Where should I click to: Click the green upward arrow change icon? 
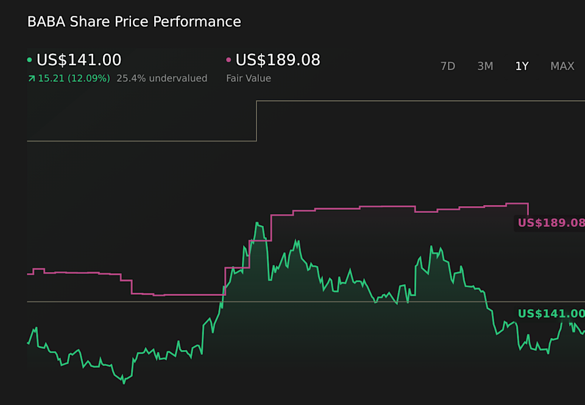coord(31,79)
